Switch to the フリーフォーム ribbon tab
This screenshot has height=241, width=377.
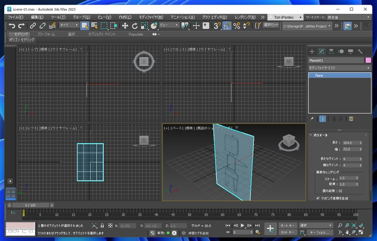[46, 34]
